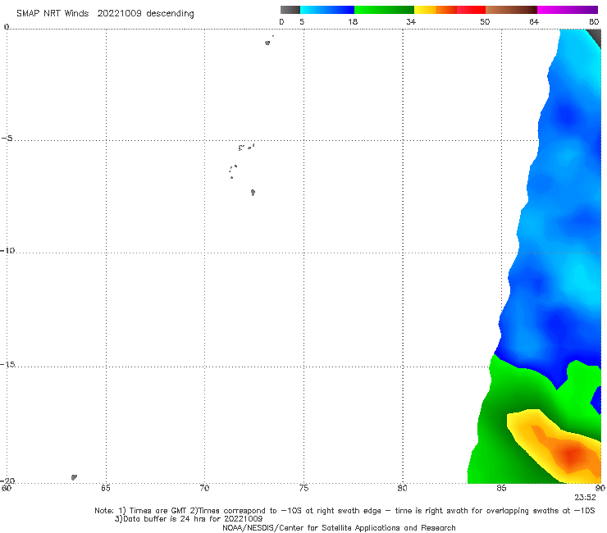The height and width of the screenshot is (533, 607).
Task: Click the cyan-blue segment of the color bar
Action: [x=327, y=10]
